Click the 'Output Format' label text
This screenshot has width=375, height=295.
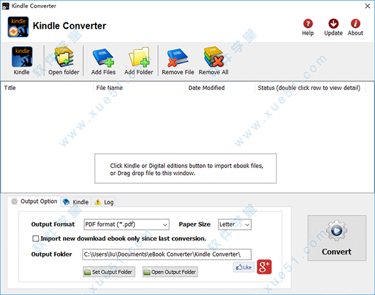(53, 224)
